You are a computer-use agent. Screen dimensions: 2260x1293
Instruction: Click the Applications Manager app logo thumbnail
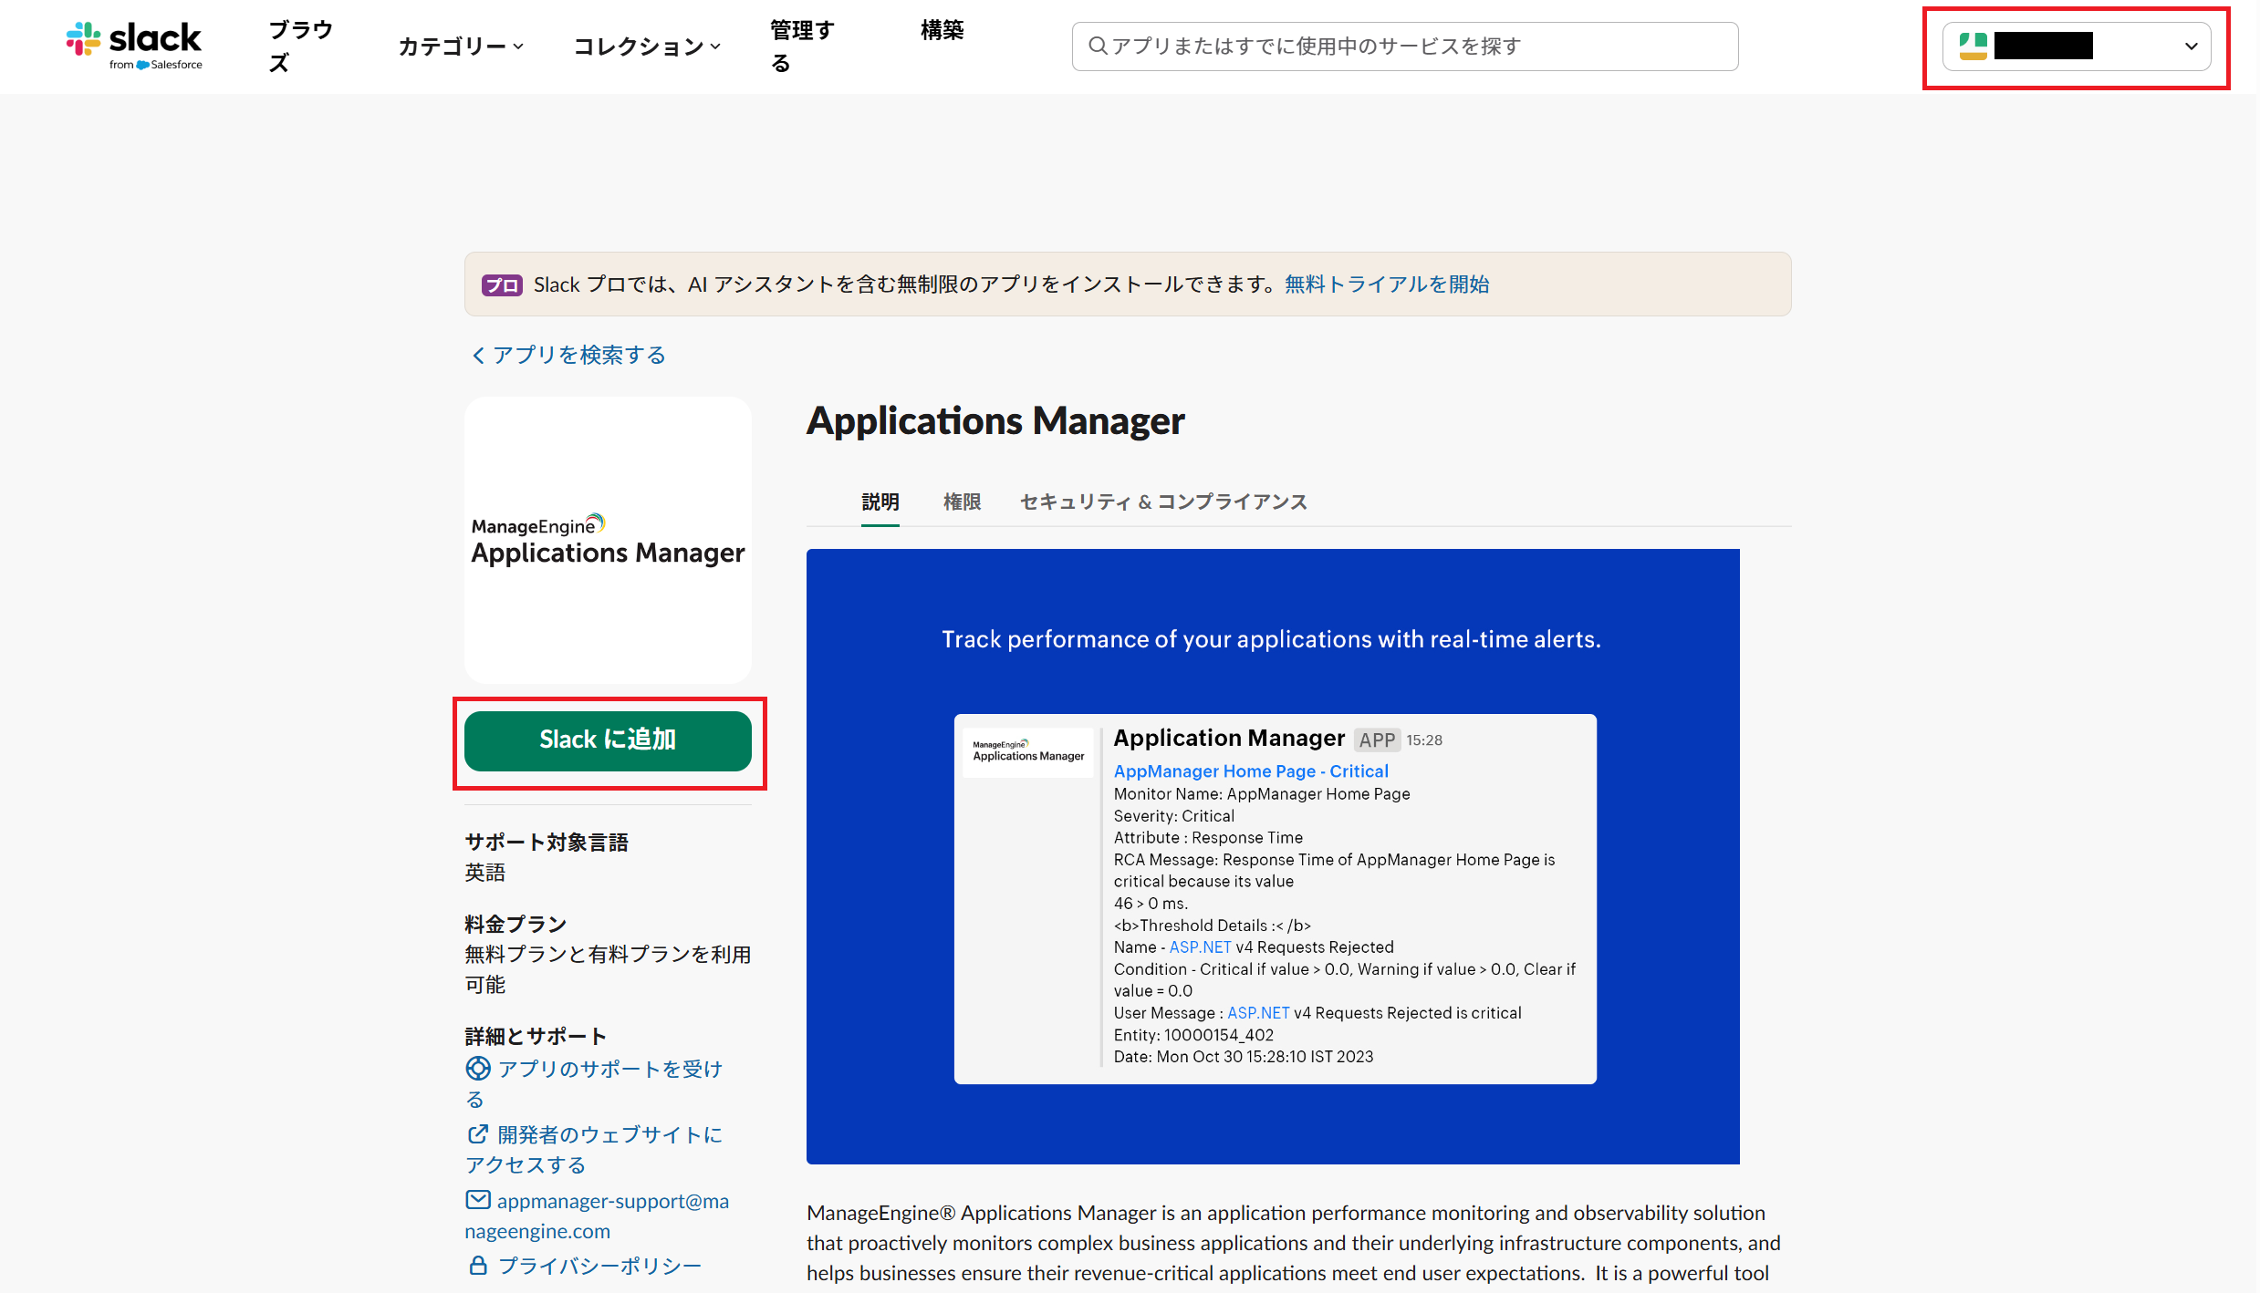[608, 540]
